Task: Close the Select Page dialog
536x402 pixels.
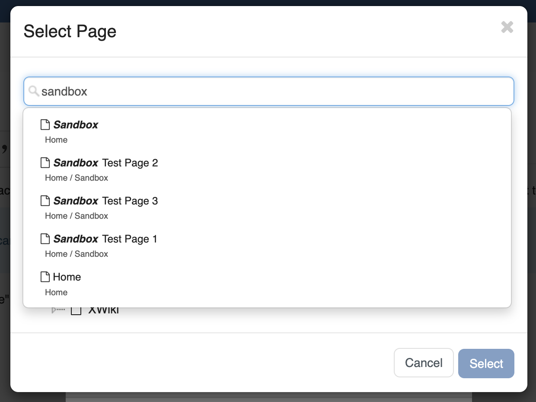Action: point(507,27)
